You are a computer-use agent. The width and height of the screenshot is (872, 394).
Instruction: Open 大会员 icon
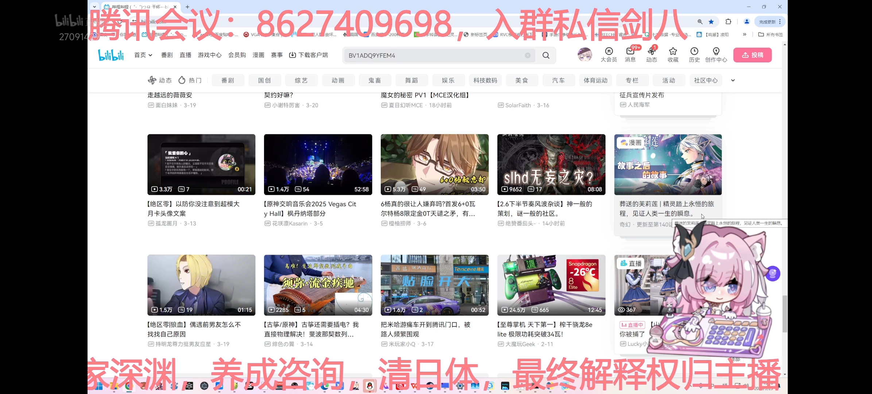609,55
